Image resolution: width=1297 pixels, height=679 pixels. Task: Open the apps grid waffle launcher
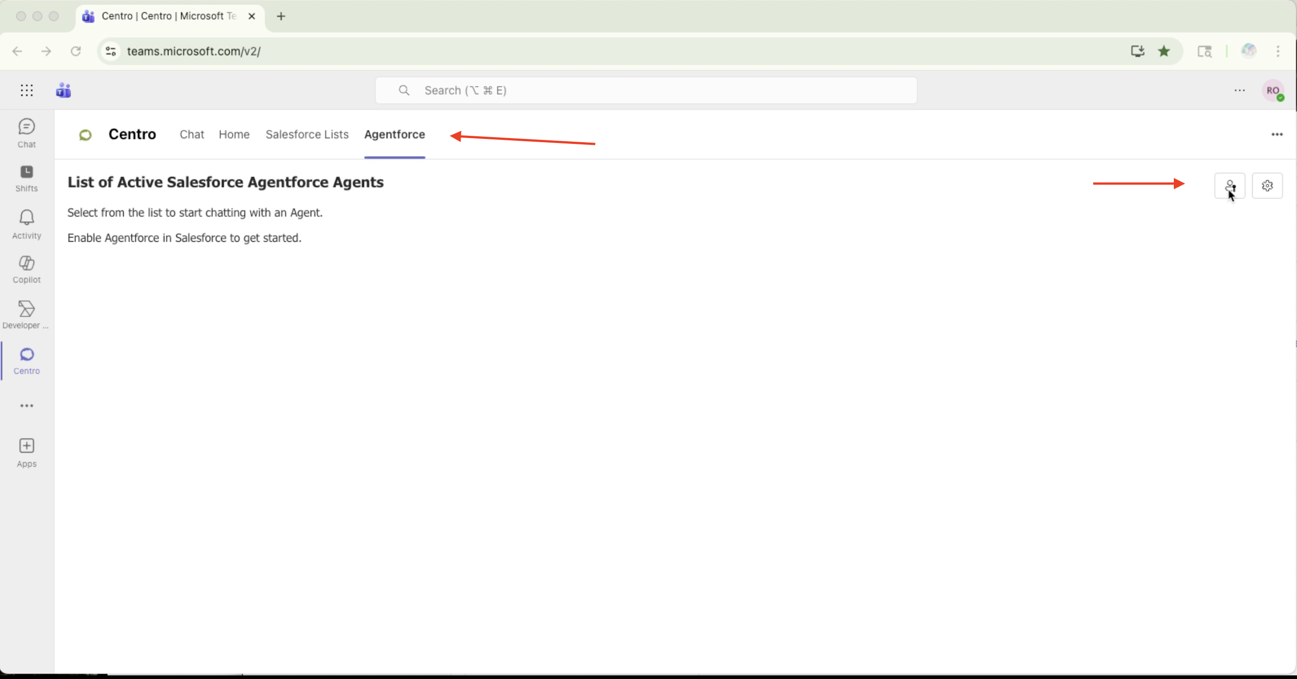pos(27,91)
